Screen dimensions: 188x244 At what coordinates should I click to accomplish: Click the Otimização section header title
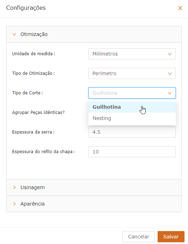(x=34, y=34)
